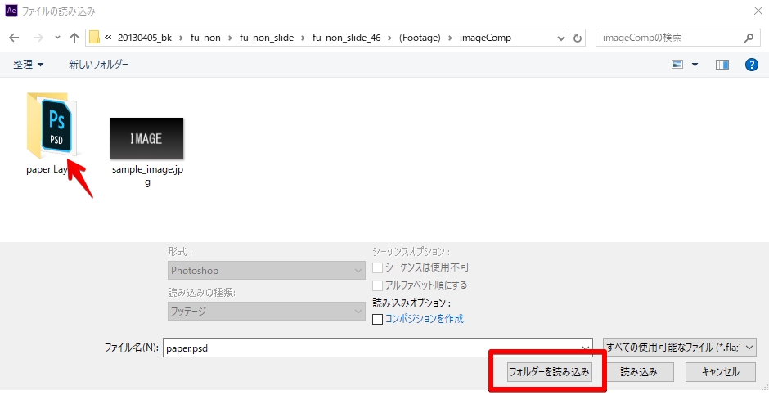Image resolution: width=769 pixels, height=395 pixels.
Task: Open the recent locations dropdown arrow
Action: [x=57, y=38]
